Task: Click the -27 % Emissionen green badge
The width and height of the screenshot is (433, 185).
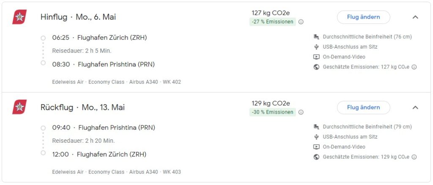Action: tap(272, 22)
